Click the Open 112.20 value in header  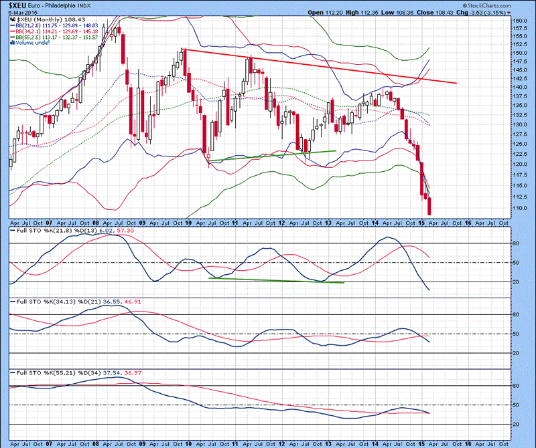[329, 13]
